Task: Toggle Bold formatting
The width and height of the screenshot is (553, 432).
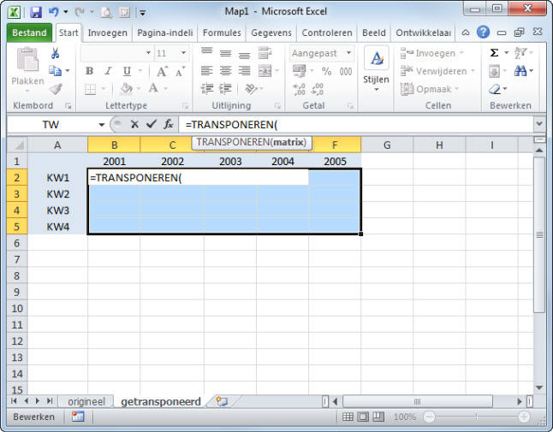Action: (x=90, y=71)
